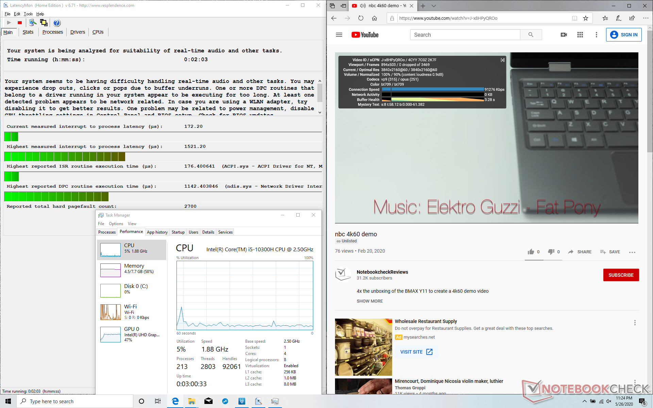Click the green Start monitor play icon
The height and width of the screenshot is (408, 653).
tap(9, 23)
